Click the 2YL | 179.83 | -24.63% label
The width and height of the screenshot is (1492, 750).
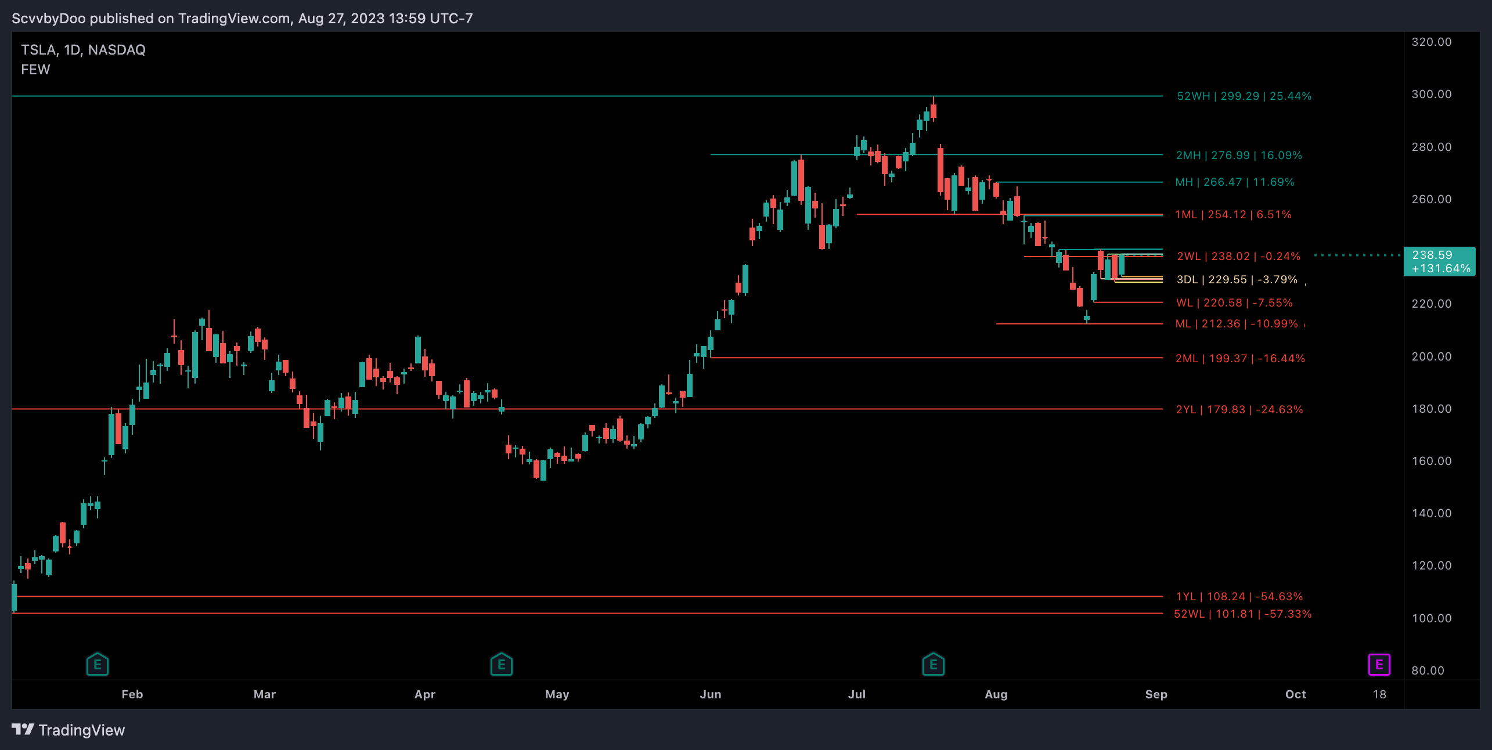[x=1239, y=410]
